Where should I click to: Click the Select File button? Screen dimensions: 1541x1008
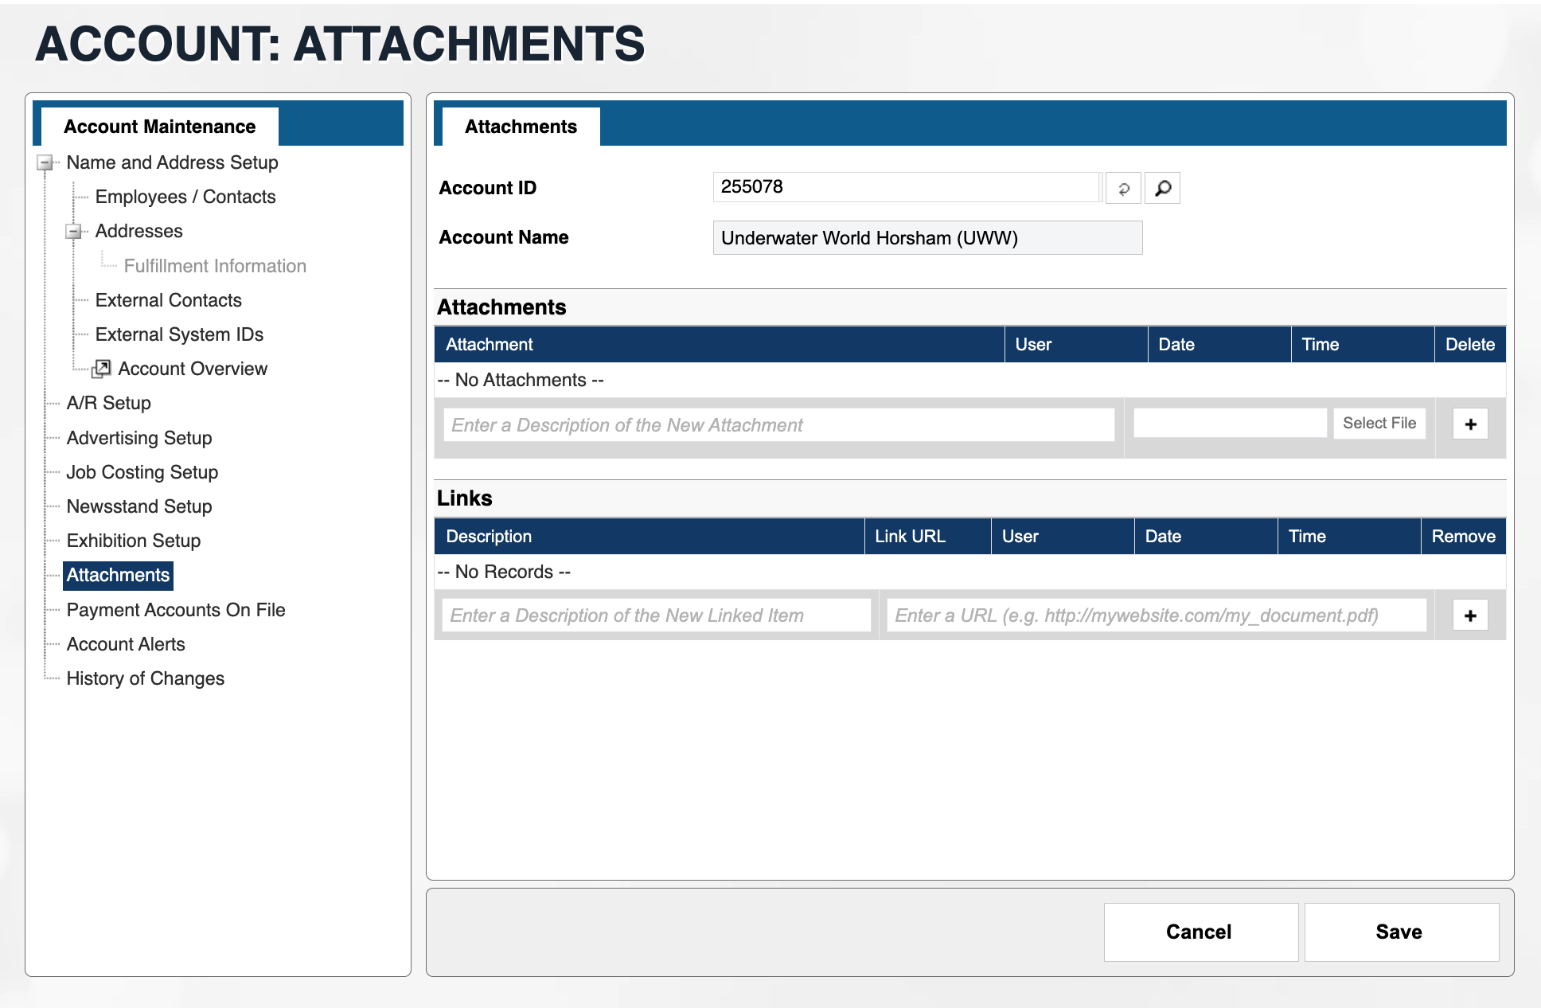click(1379, 424)
